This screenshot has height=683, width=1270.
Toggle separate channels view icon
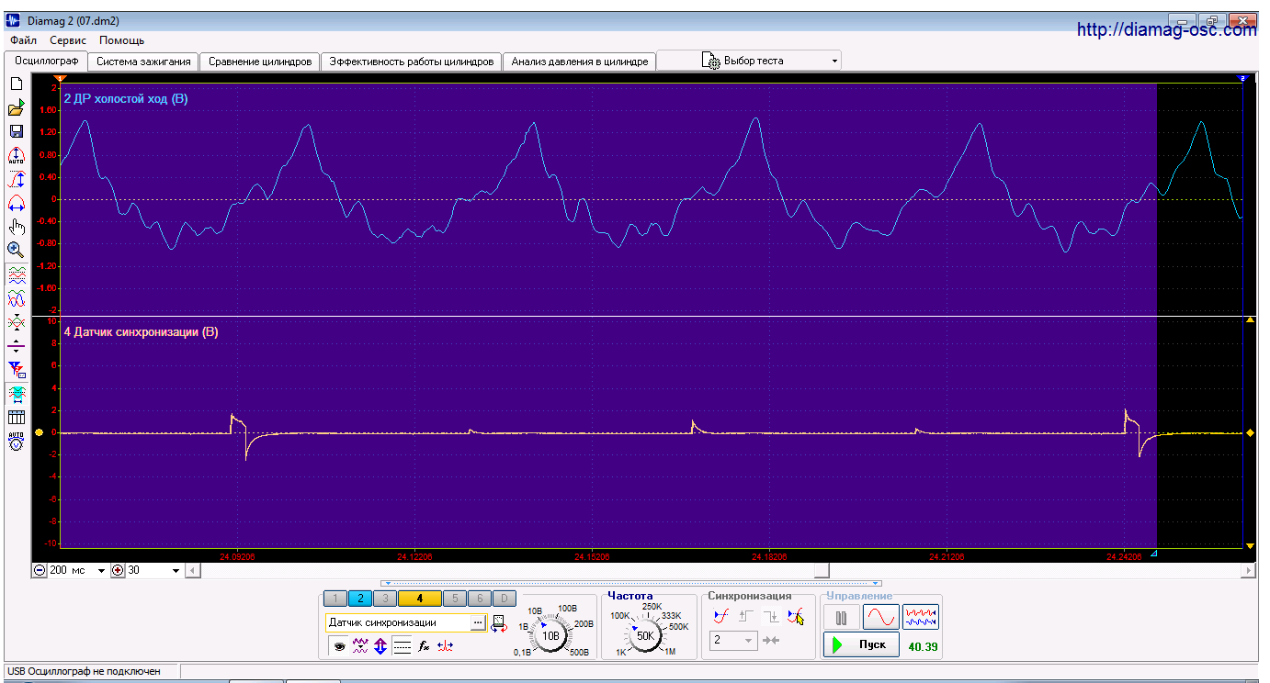pyautogui.click(x=16, y=275)
